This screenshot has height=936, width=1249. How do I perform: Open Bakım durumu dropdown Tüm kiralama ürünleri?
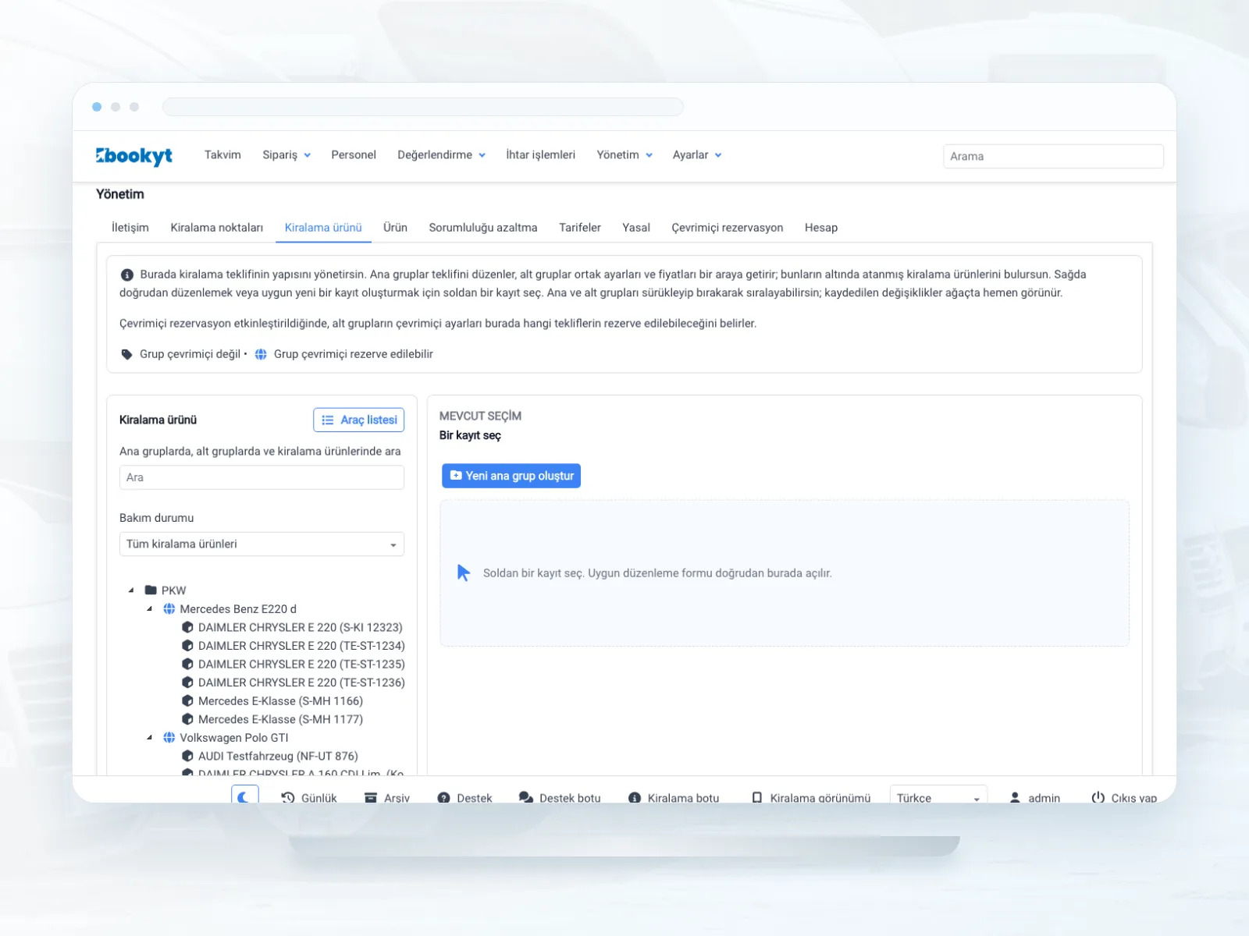(262, 544)
